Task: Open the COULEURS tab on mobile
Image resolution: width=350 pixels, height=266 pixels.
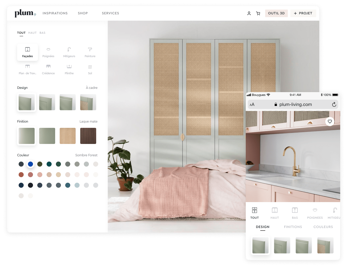Action: click(x=323, y=227)
